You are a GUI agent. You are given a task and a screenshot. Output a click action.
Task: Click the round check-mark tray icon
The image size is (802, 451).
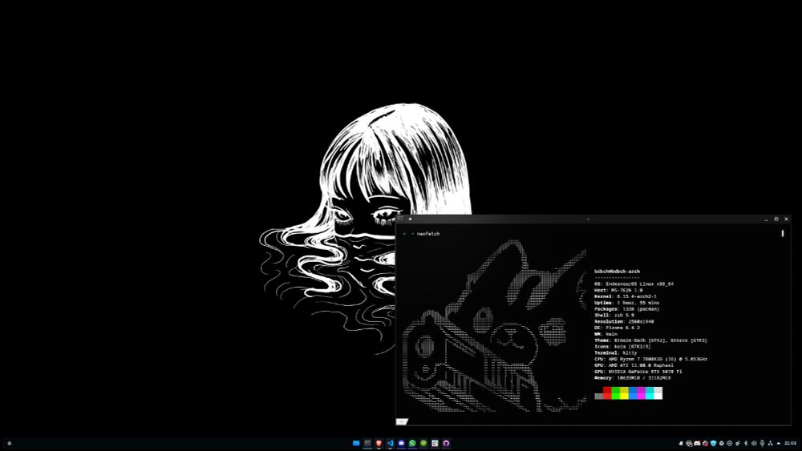tap(722, 443)
